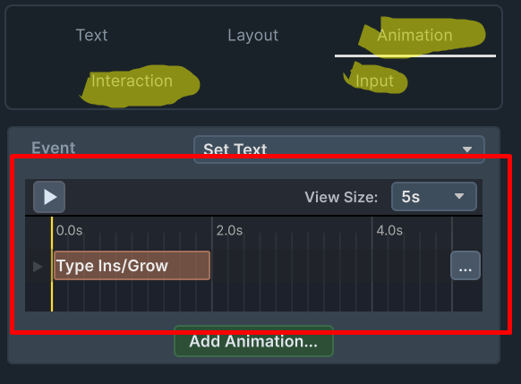Select the Type Ins/Grow animation clip
This screenshot has width=521, height=384.
132,266
